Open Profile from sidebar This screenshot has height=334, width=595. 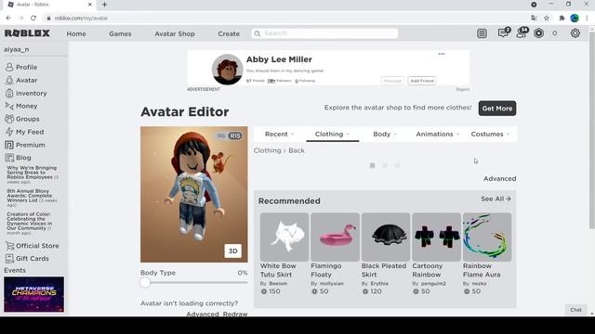click(21, 67)
